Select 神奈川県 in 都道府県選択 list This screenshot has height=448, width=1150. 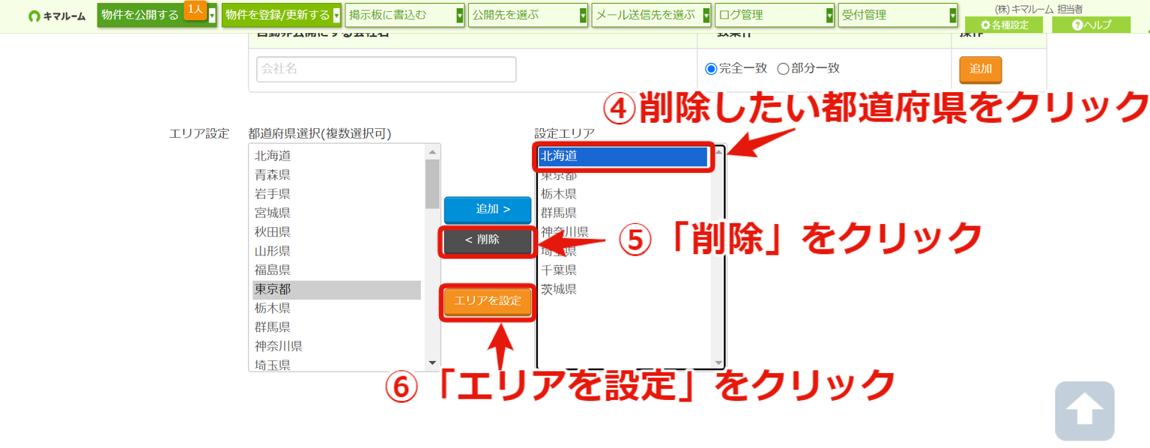pyautogui.click(x=336, y=347)
